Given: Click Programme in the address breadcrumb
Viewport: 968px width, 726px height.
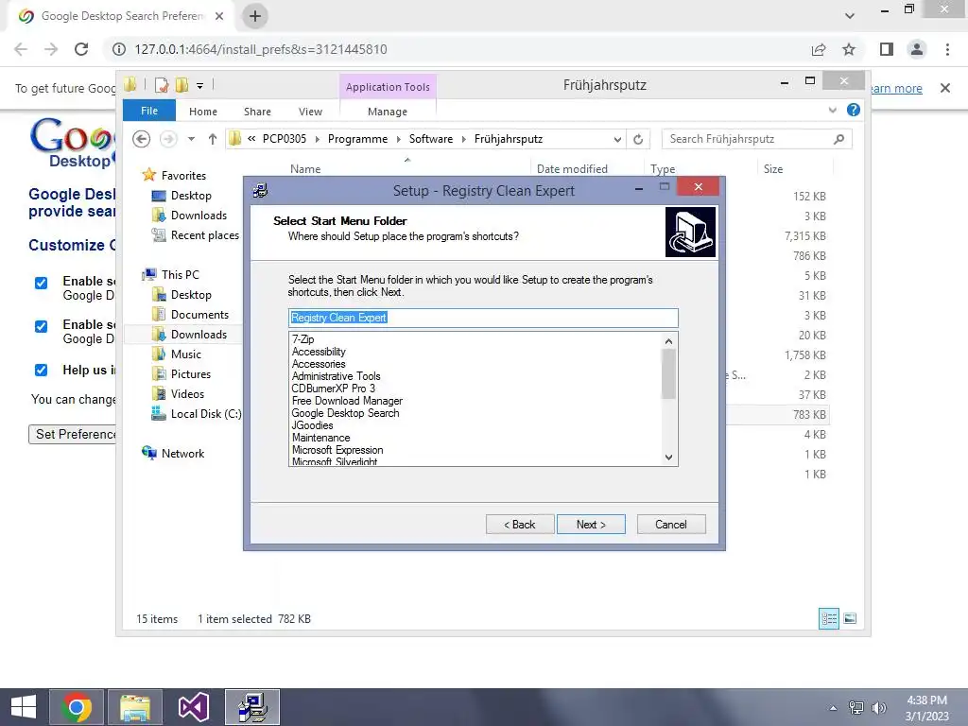Looking at the screenshot, I should [x=357, y=139].
